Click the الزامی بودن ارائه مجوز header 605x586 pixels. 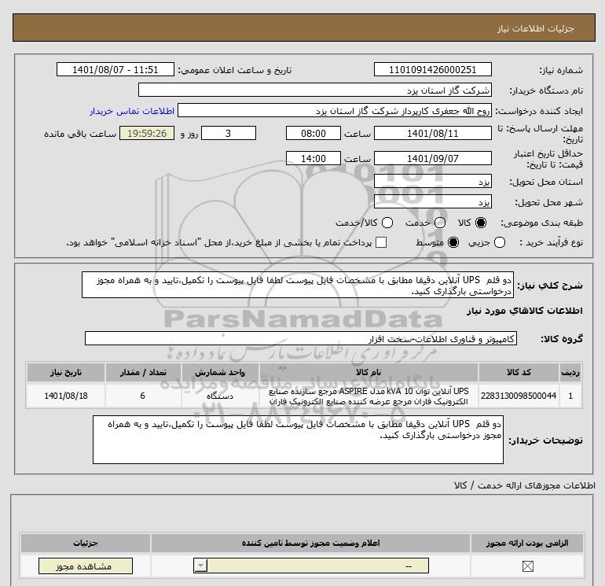(x=527, y=543)
